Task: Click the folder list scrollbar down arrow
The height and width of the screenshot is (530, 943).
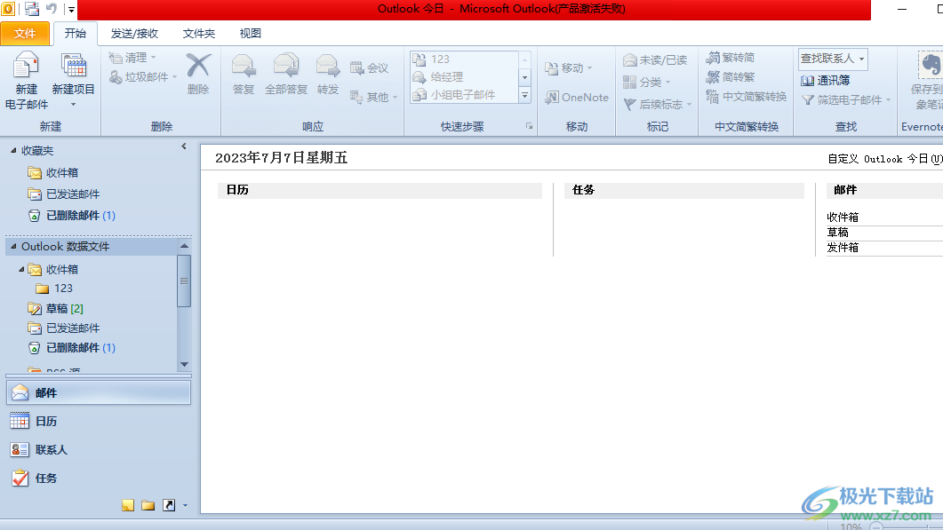Action: click(185, 364)
